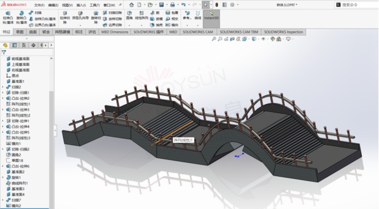
Task: Toggle the select cursor tool in top toolbar
Action: (205, 4)
